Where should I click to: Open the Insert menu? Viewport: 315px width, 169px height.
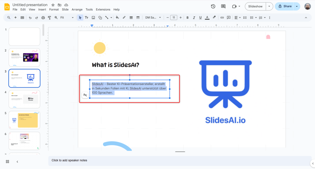click(x=42, y=10)
